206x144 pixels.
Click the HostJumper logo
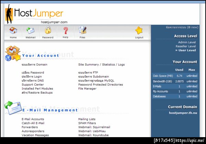point(36,14)
